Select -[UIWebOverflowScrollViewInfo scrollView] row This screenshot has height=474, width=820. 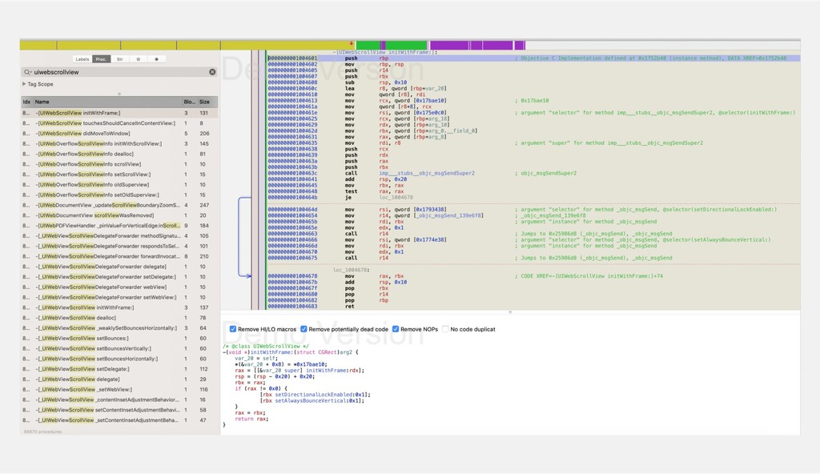tap(119, 164)
